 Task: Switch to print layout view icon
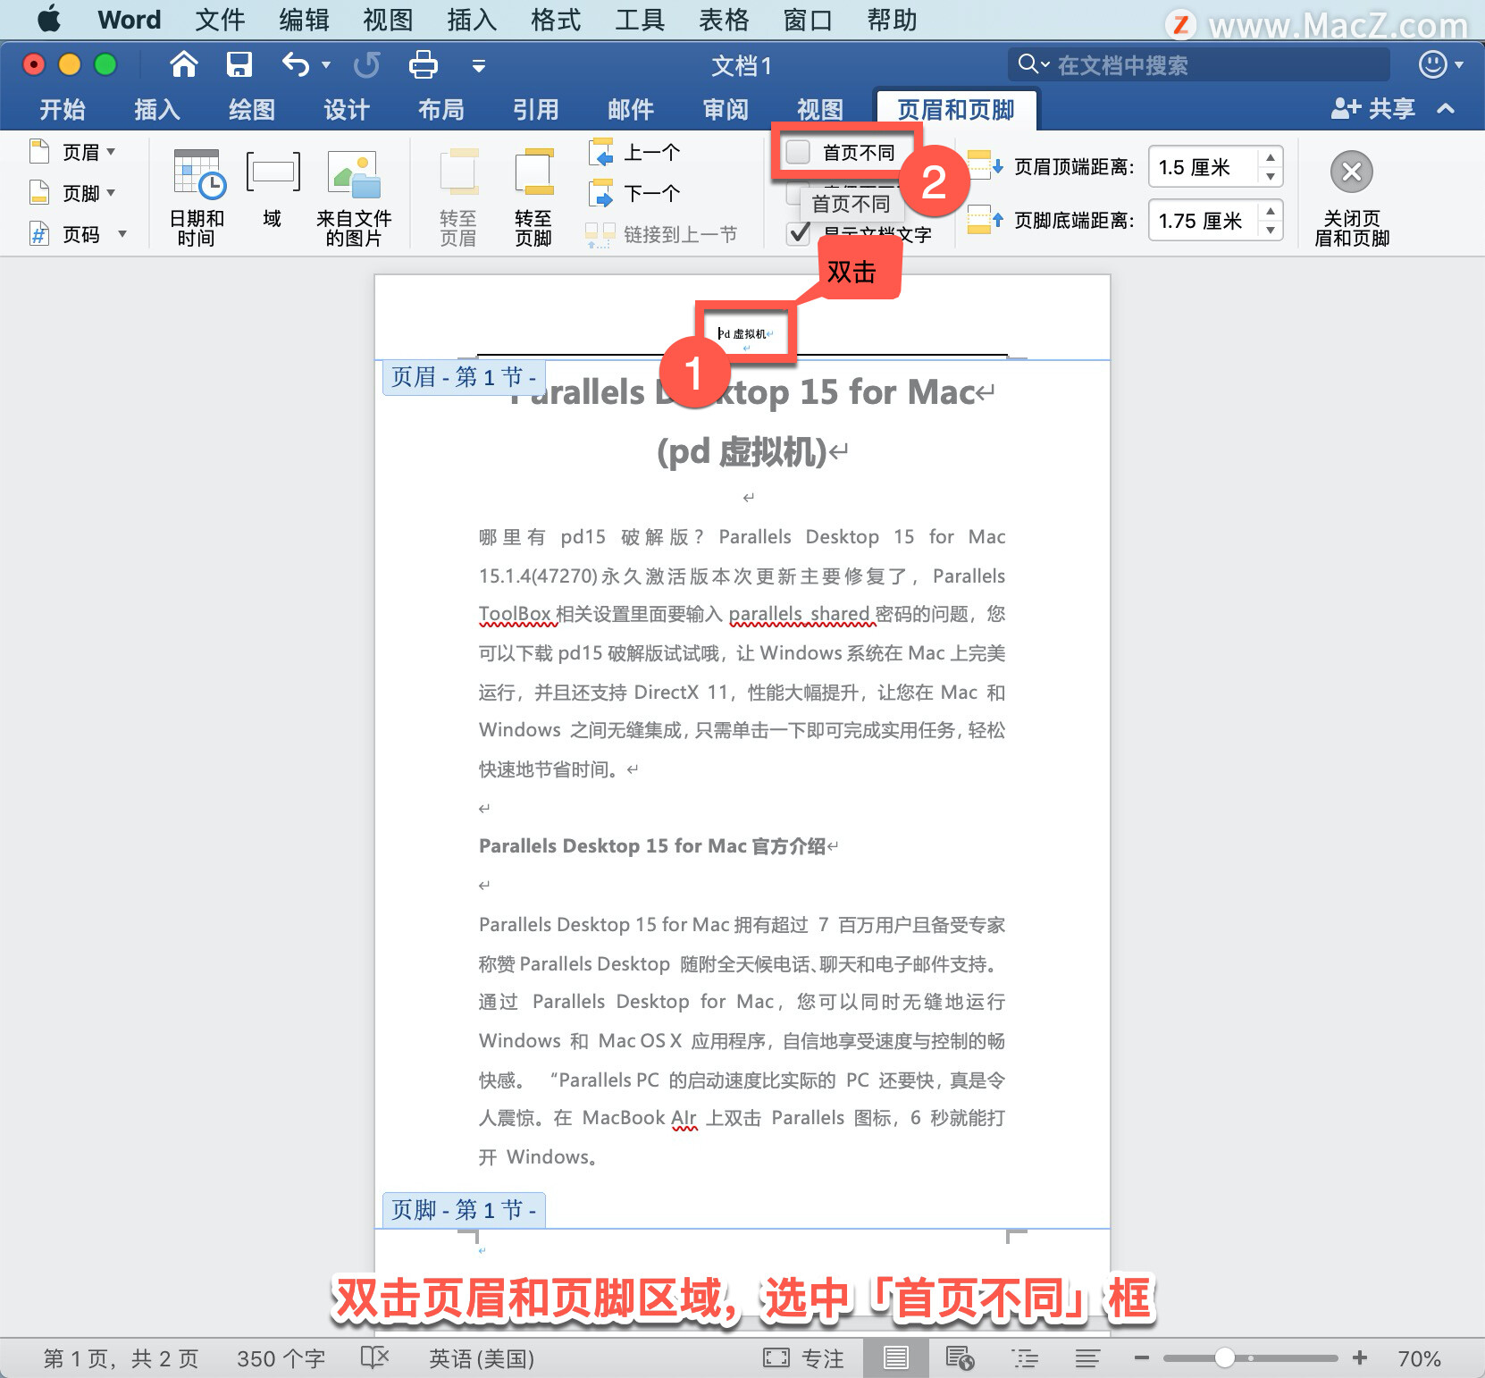pos(896,1358)
